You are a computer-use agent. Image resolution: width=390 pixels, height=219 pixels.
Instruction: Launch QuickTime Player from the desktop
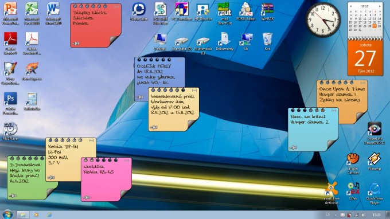click(375, 193)
